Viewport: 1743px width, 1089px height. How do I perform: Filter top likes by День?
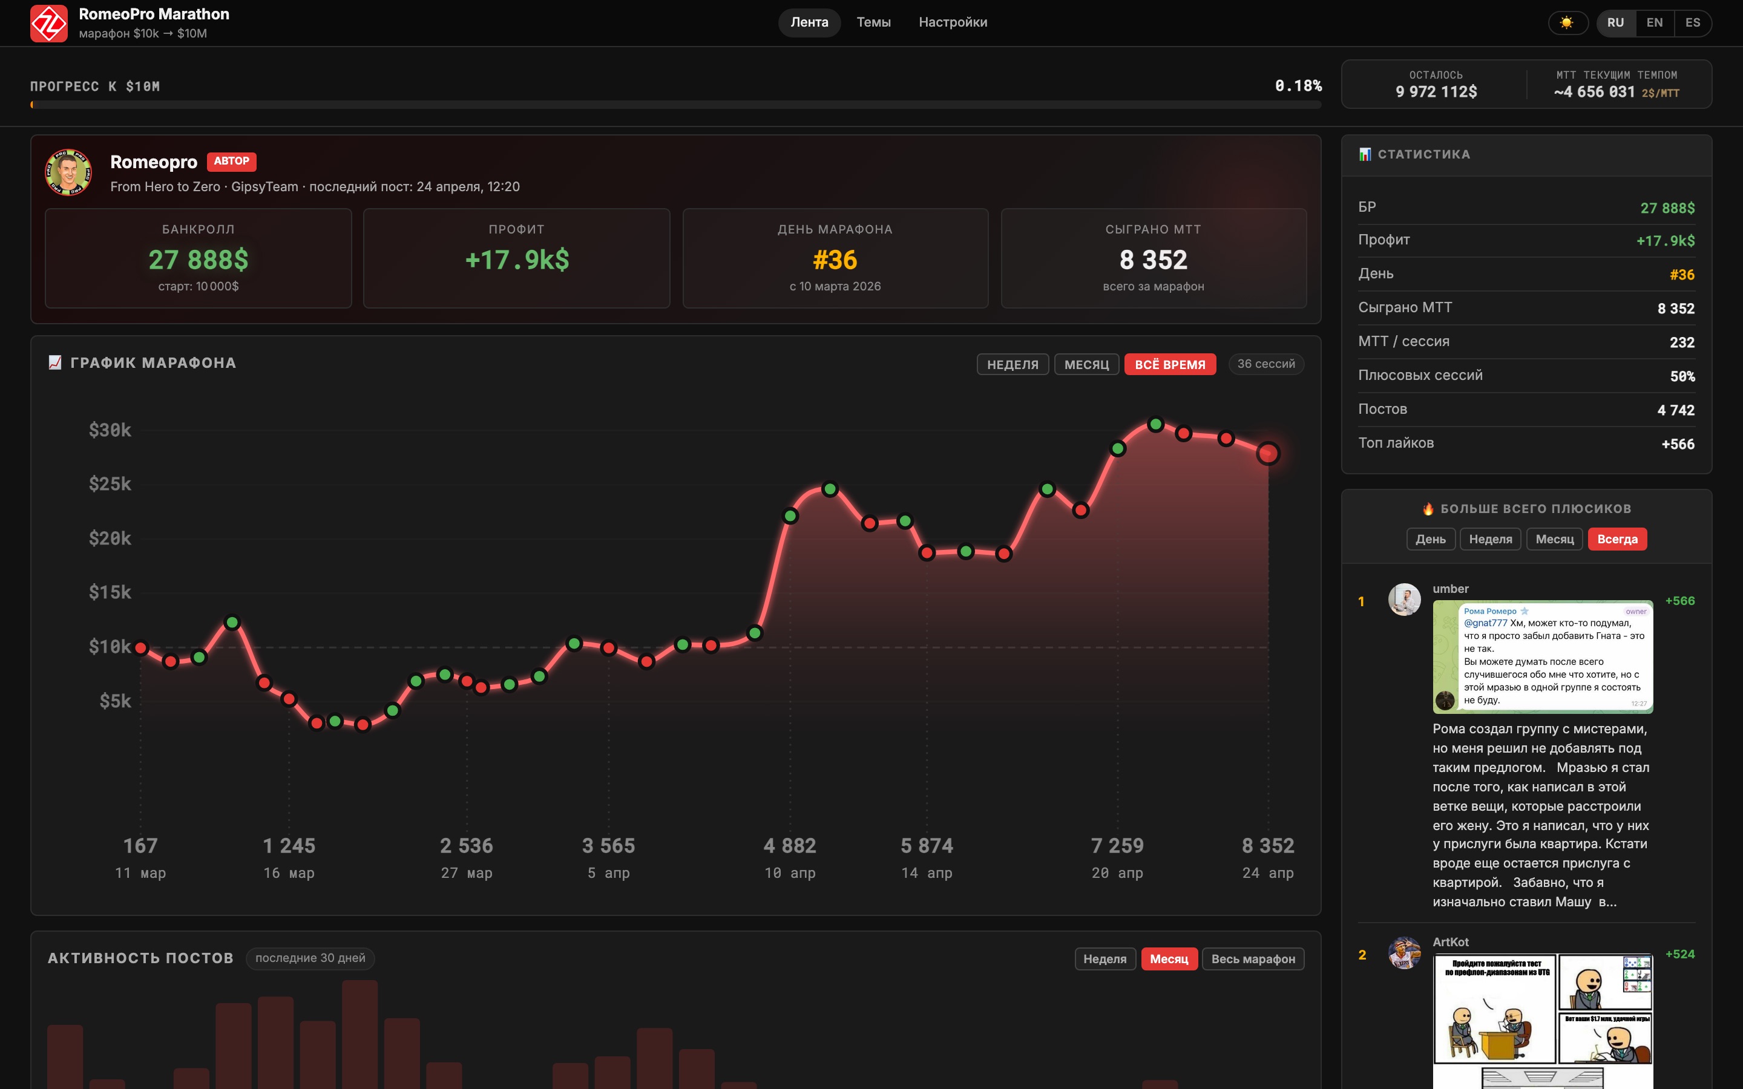(1431, 538)
